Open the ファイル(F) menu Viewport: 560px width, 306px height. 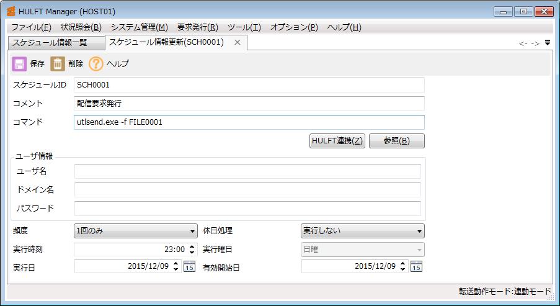tap(32, 27)
